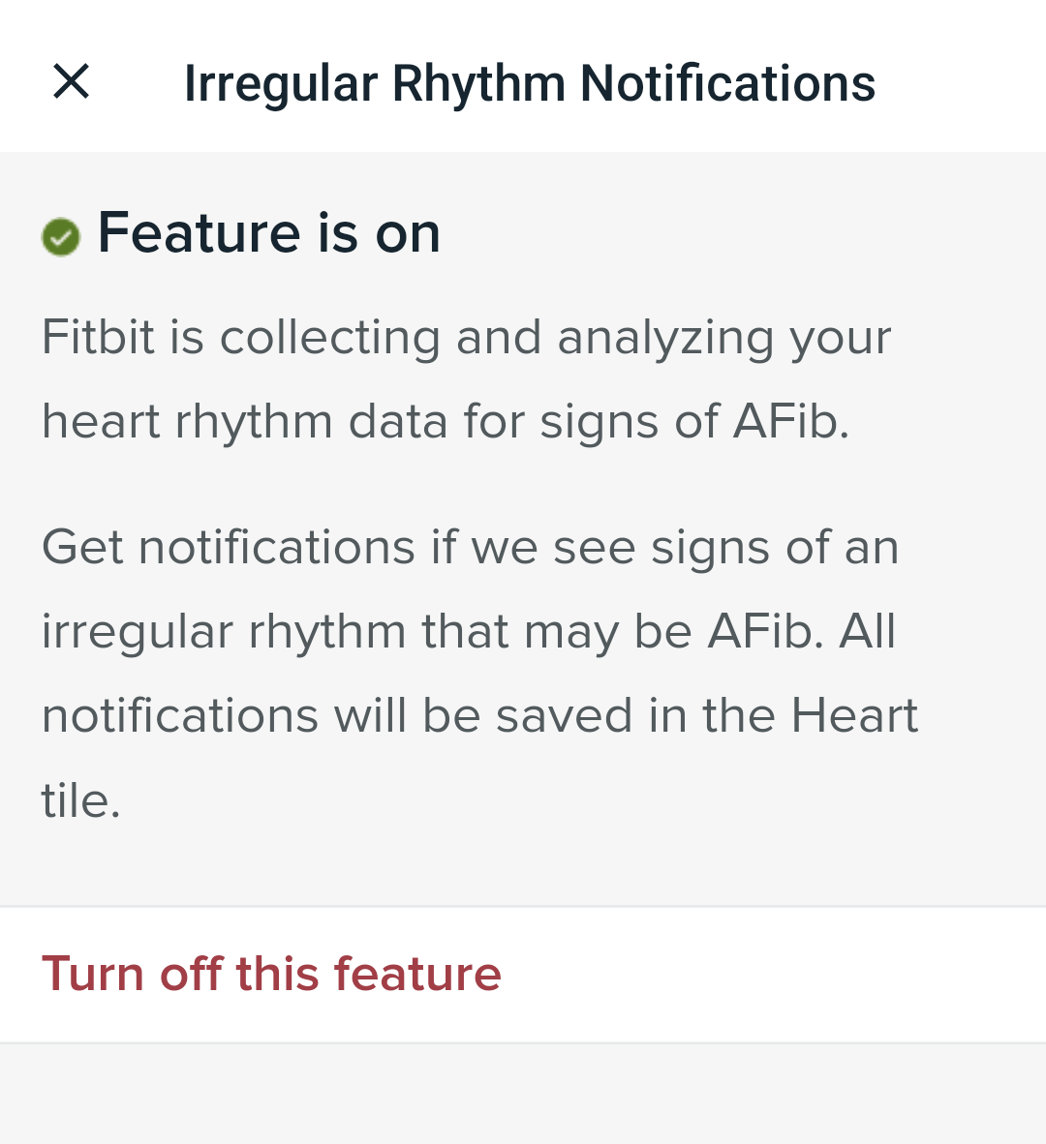Tap the word 'Irregular' in the title
This screenshot has width=1046, height=1144.
pos(280,82)
